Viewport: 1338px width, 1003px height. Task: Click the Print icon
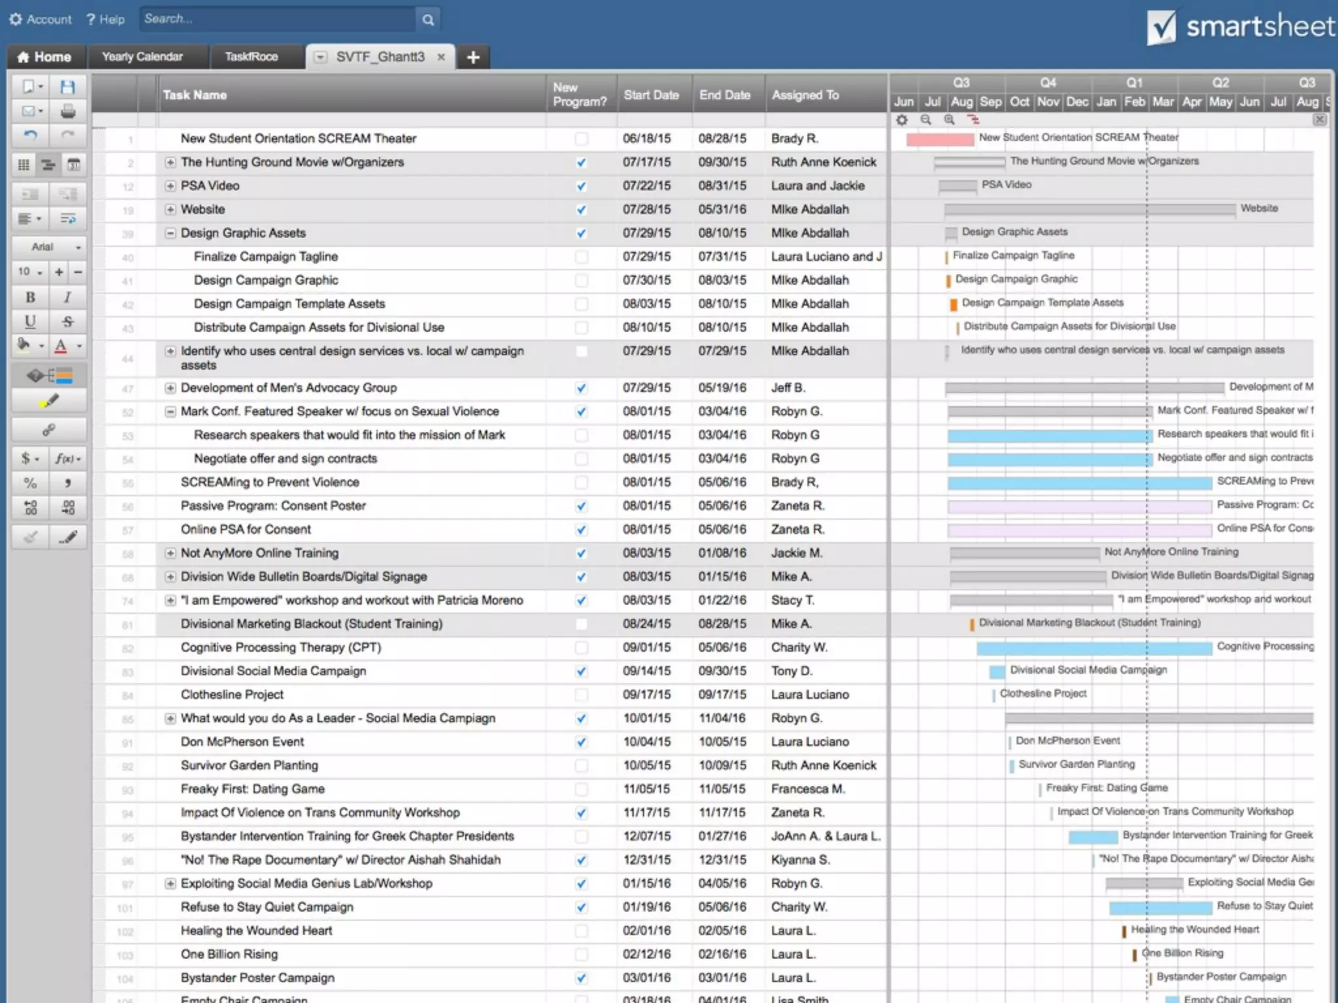point(67,112)
